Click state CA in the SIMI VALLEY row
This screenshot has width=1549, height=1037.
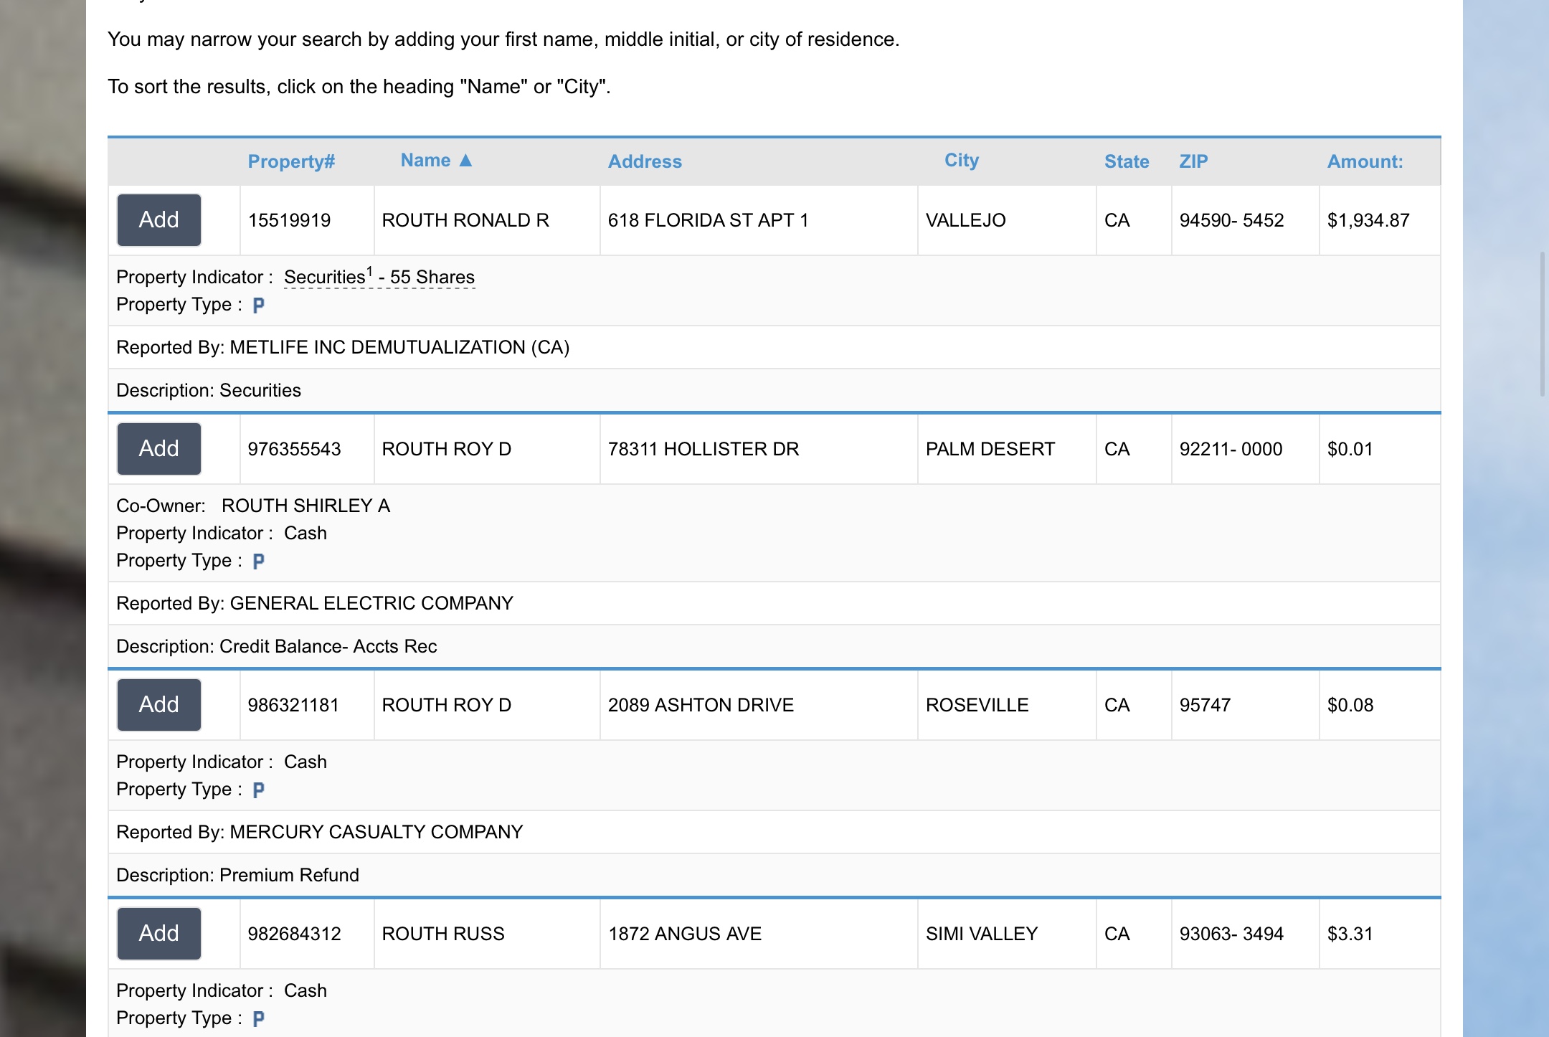1117,934
